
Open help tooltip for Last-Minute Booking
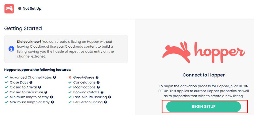pyautogui.click(x=110, y=97)
